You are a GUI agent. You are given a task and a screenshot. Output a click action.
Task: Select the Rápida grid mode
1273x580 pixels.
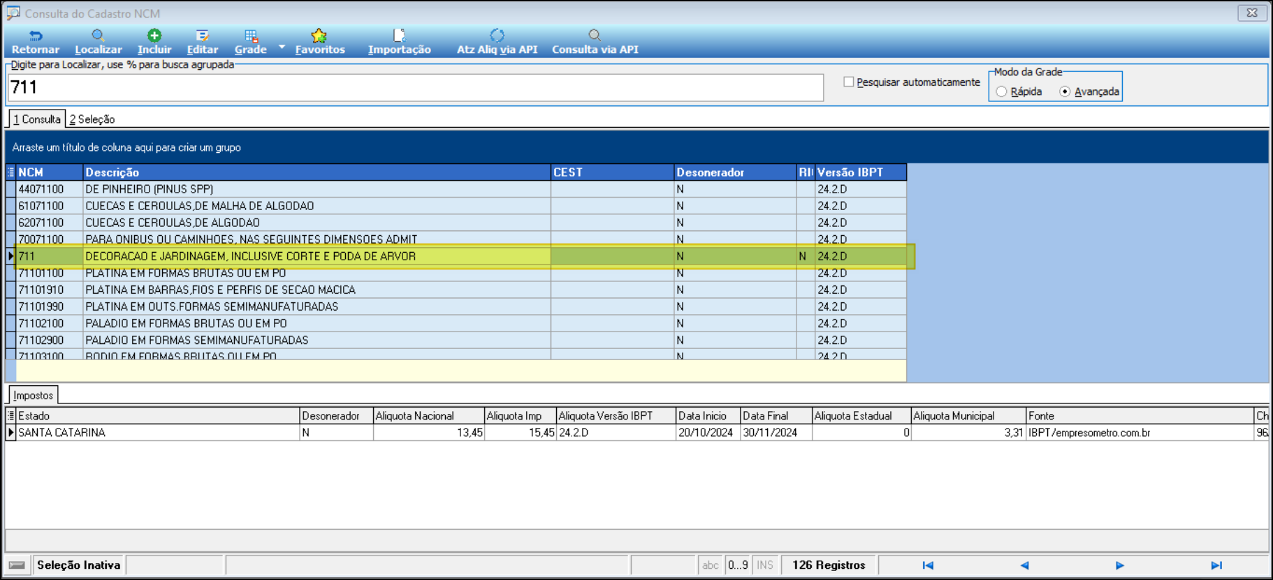[1001, 91]
